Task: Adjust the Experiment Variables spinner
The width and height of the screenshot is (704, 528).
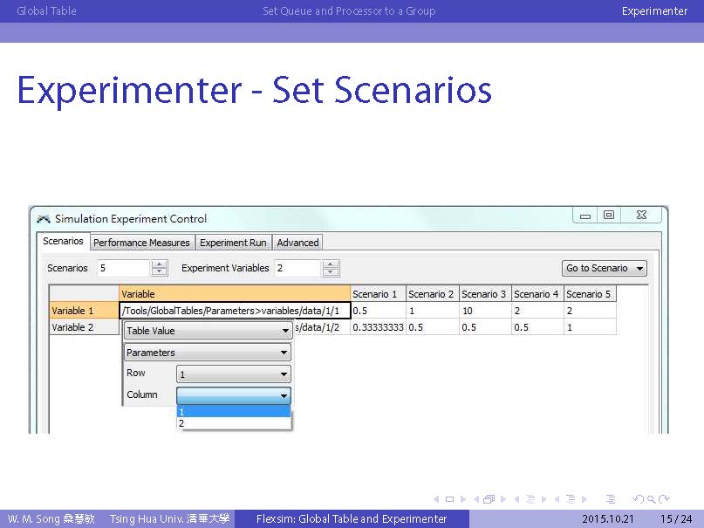Action: pos(331,268)
